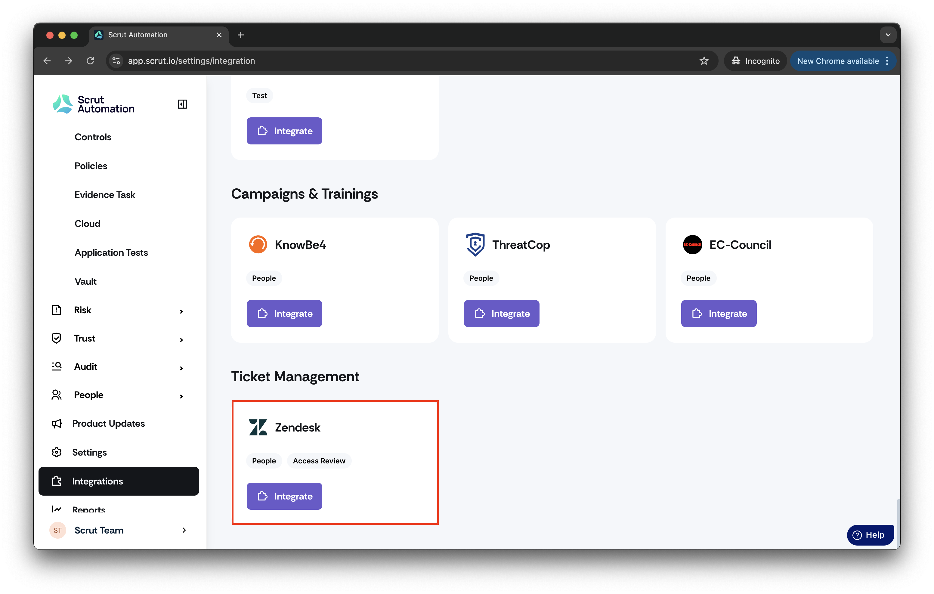Bookmark this page with the star icon
934x594 pixels.
704,61
